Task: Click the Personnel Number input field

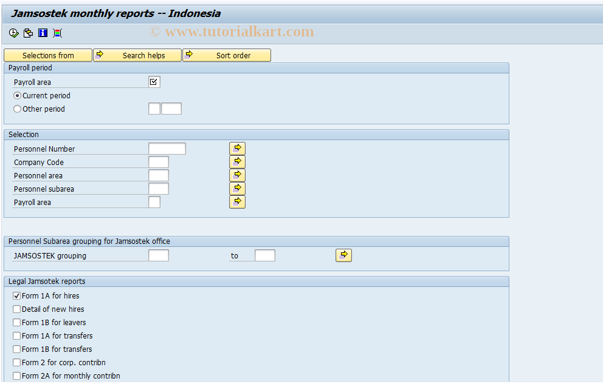Action: click(167, 149)
